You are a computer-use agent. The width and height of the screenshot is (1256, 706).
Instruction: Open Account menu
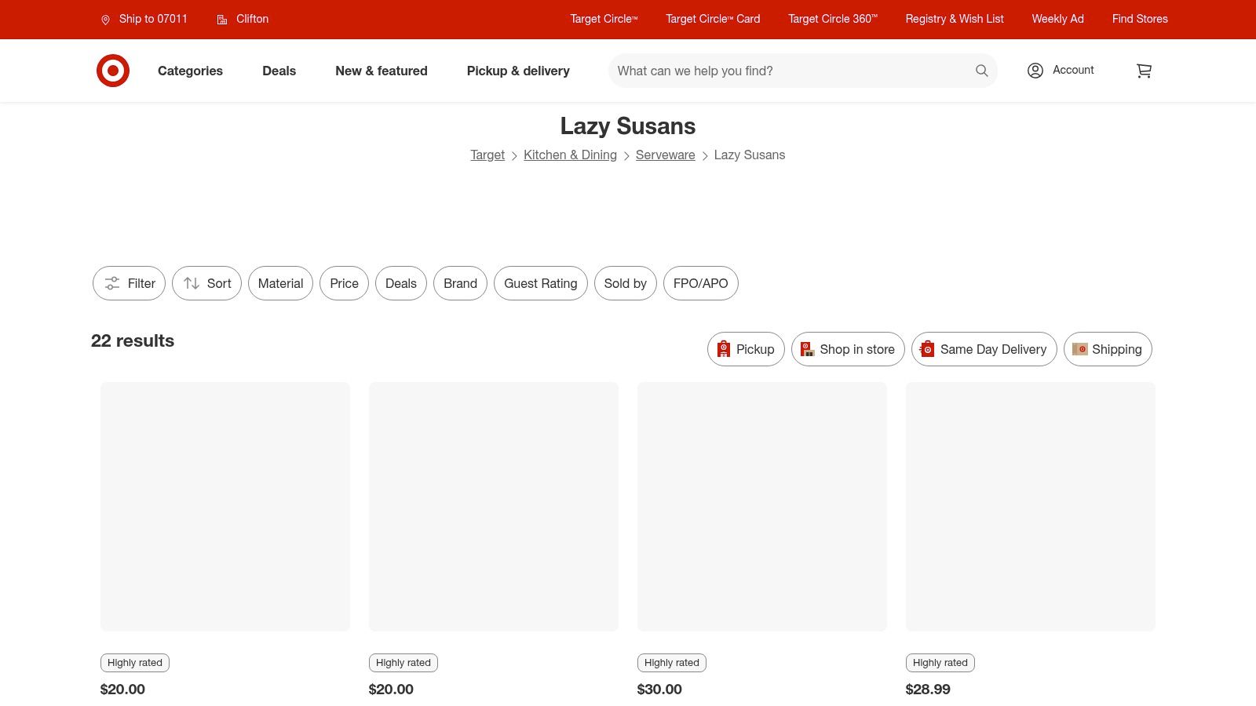click(x=1061, y=71)
